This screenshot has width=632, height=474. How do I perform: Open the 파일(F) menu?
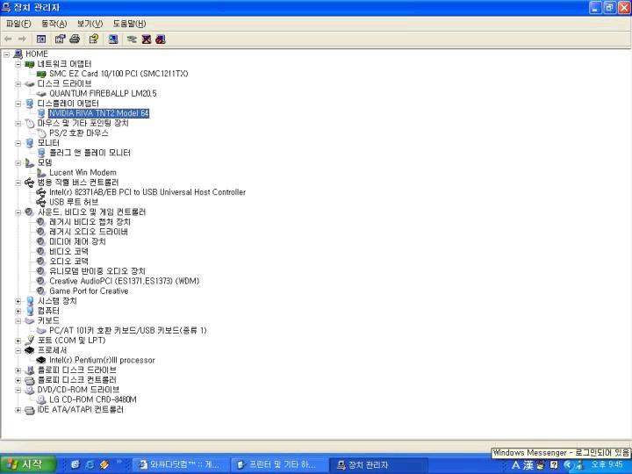(x=18, y=24)
